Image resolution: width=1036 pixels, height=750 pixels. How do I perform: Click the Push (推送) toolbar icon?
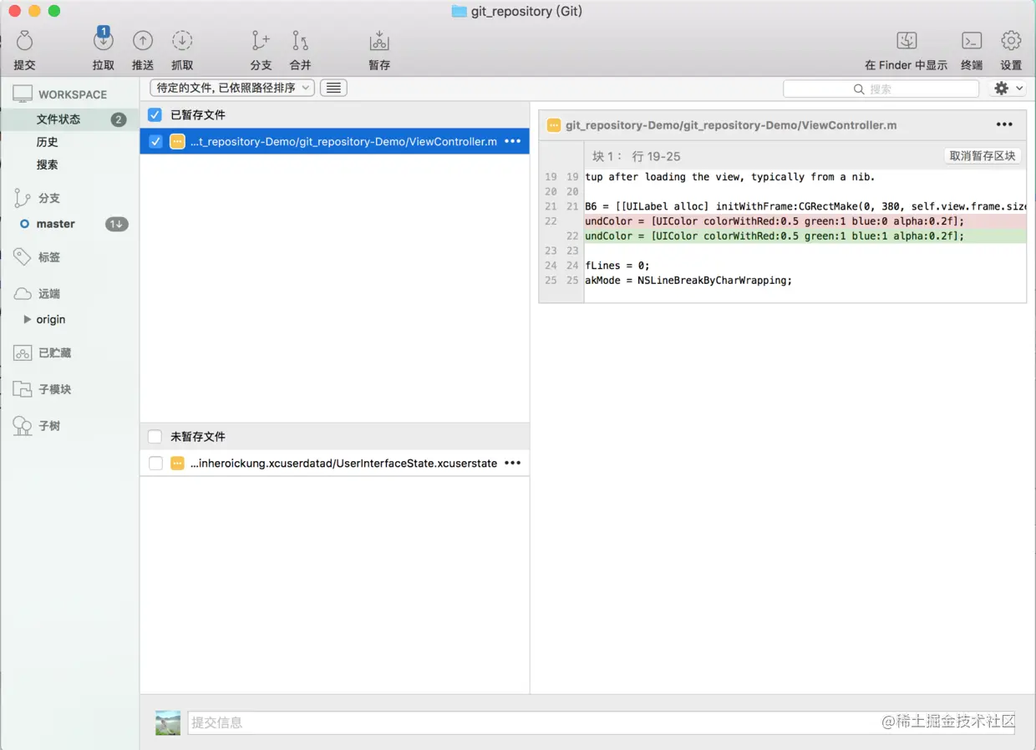(x=143, y=40)
